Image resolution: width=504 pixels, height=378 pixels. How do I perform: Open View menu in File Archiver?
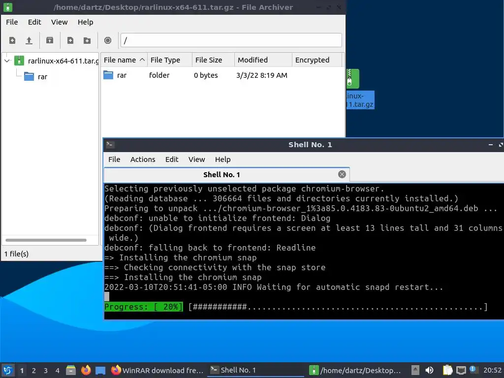click(x=59, y=22)
